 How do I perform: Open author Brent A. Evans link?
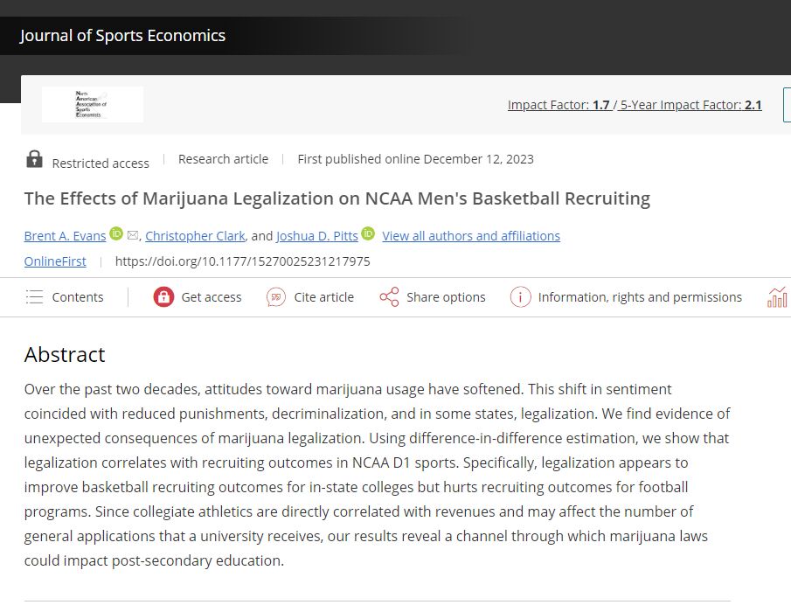coord(65,235)
